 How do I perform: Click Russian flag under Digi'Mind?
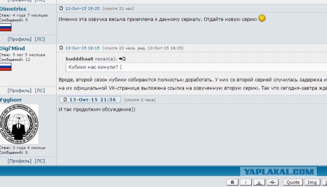coord(6,67)
